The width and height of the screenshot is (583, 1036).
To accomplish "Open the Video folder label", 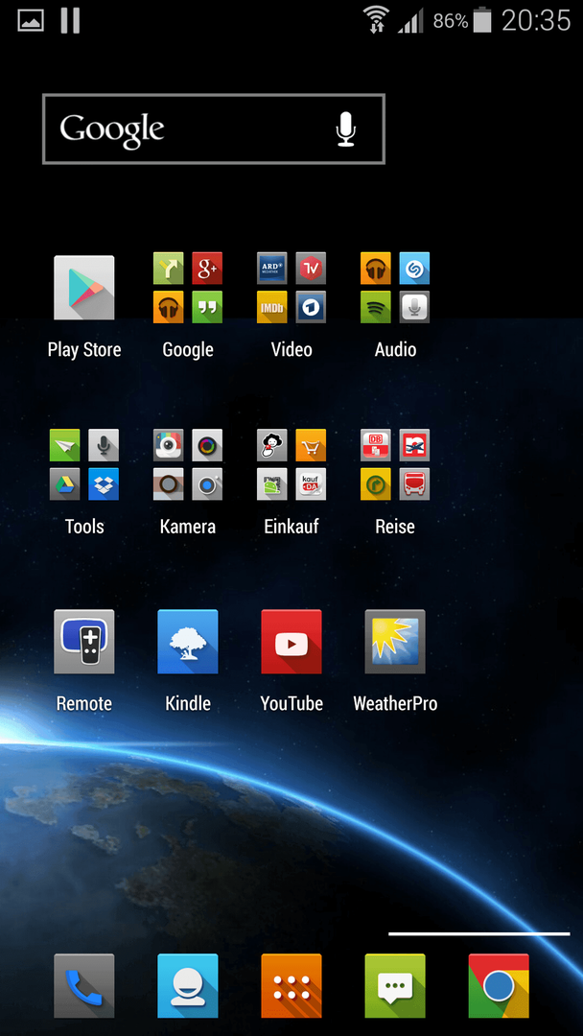I will [291, 349].
